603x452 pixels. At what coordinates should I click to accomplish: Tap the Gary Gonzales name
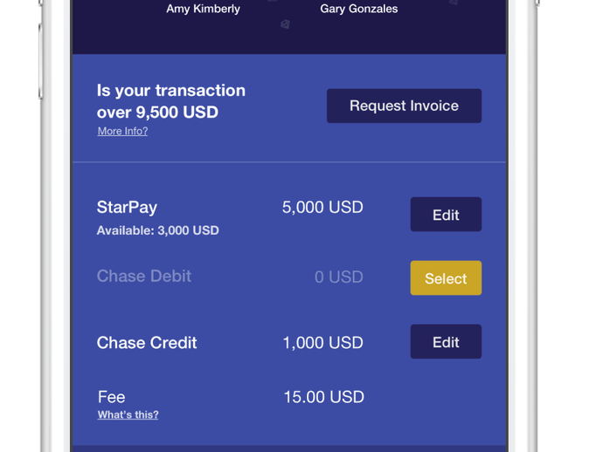358,9
